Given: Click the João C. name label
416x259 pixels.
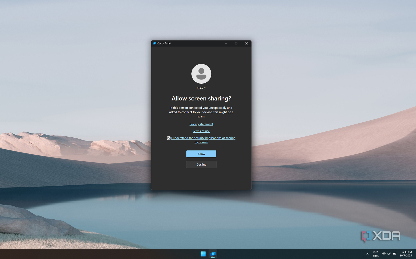Looking at the screenshot, I should (x=201, y=88).
